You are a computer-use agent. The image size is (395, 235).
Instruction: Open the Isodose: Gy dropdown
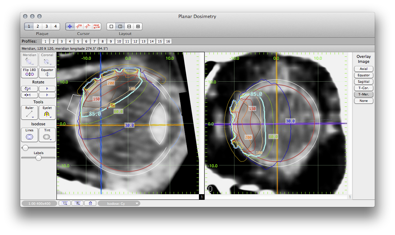[x=119, y=203]
